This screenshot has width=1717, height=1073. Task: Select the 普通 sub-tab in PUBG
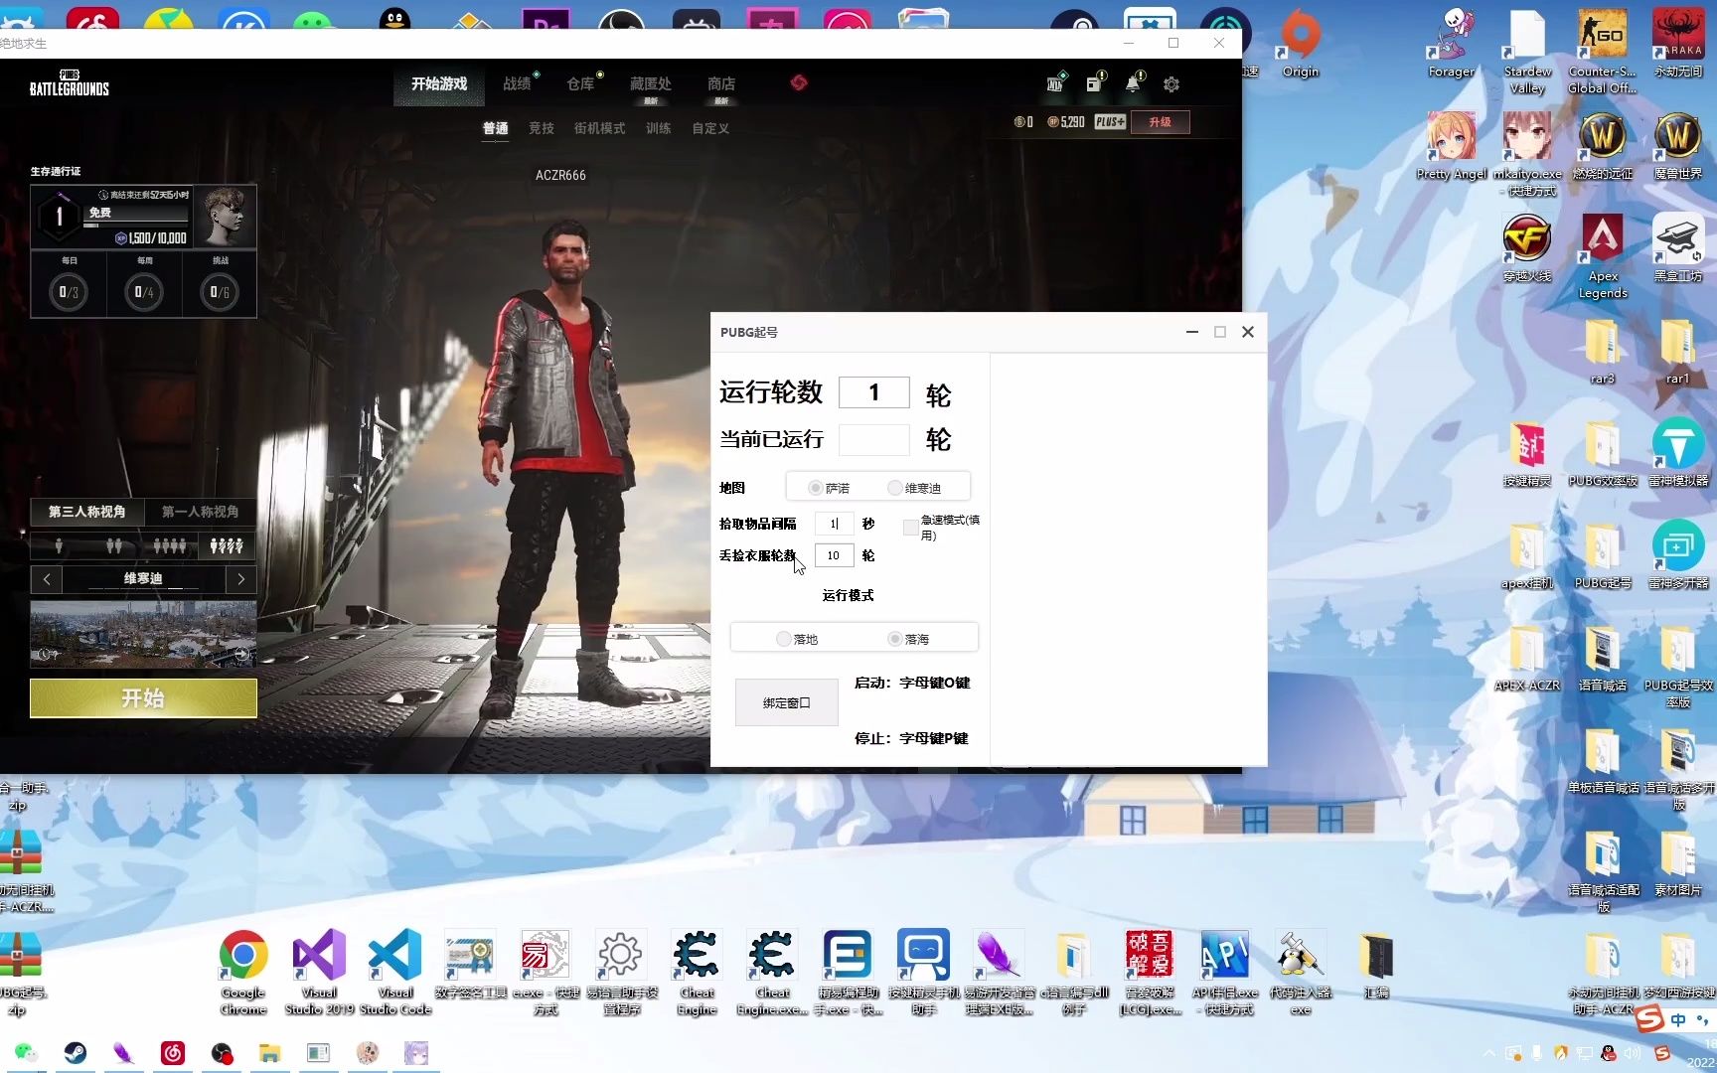click(496, 128)
